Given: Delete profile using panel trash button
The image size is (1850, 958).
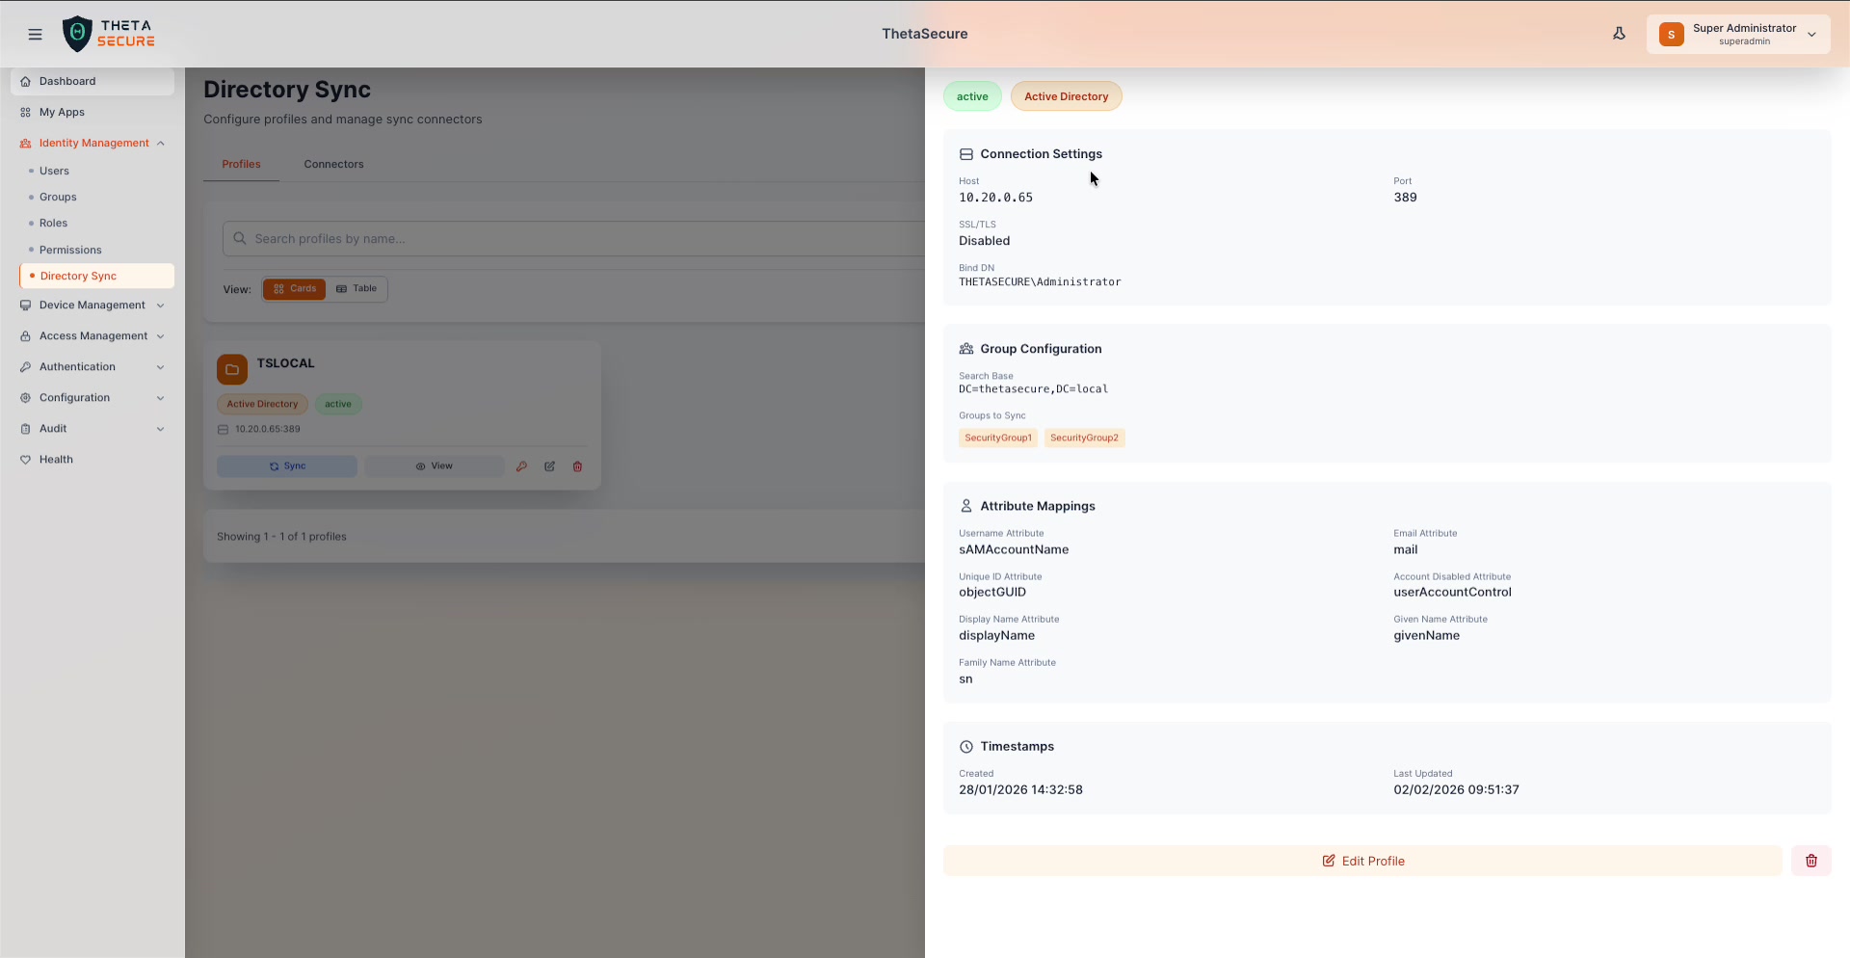Looking at the screenshot, I should point(1810,861).
